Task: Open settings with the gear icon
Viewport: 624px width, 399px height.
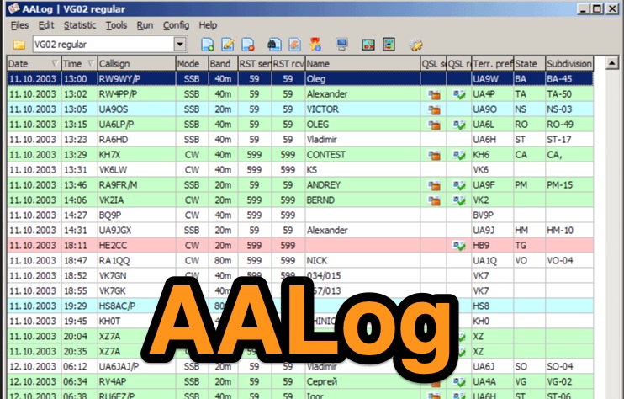Action: (416, 45)
